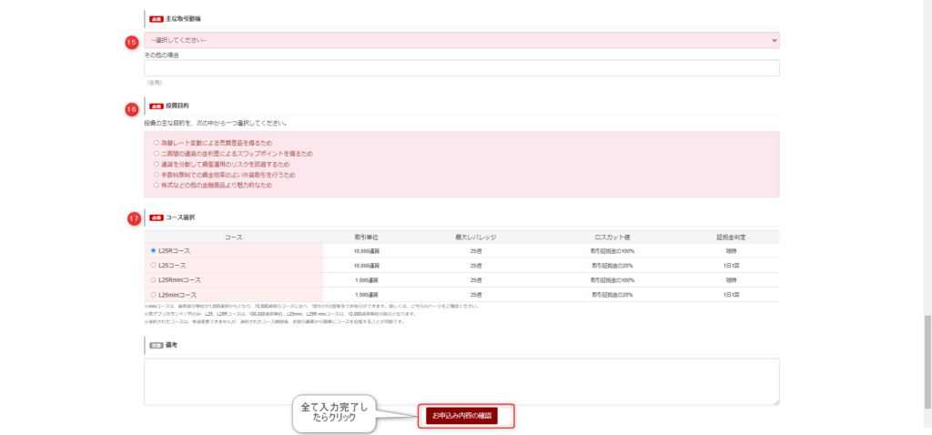
Task: Click inside the 備考 remarks textarea
Action: (x=460, y=380)
